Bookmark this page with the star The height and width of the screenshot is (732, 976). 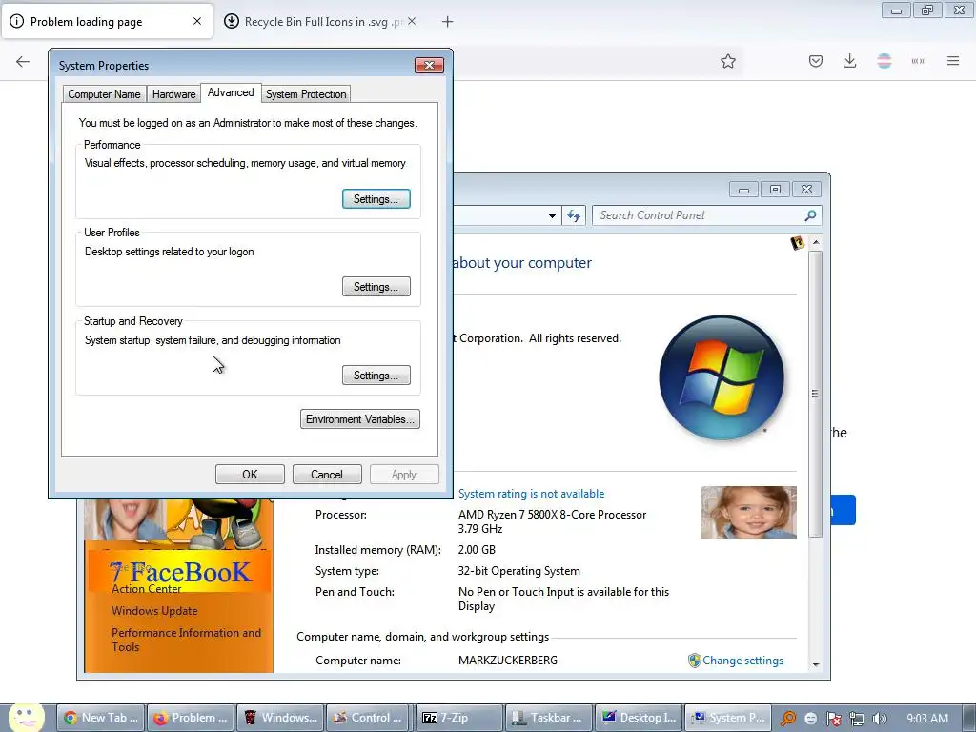click(x=727, y=61)
